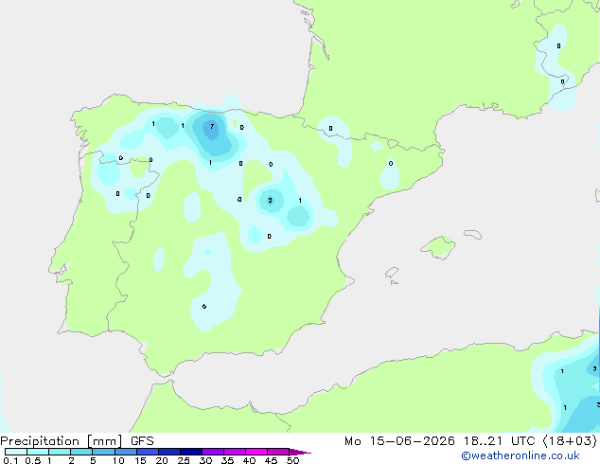600x464 pixels.
Task: Click the 'Mo 15-06-2026' date text
Action: [399, 441]
